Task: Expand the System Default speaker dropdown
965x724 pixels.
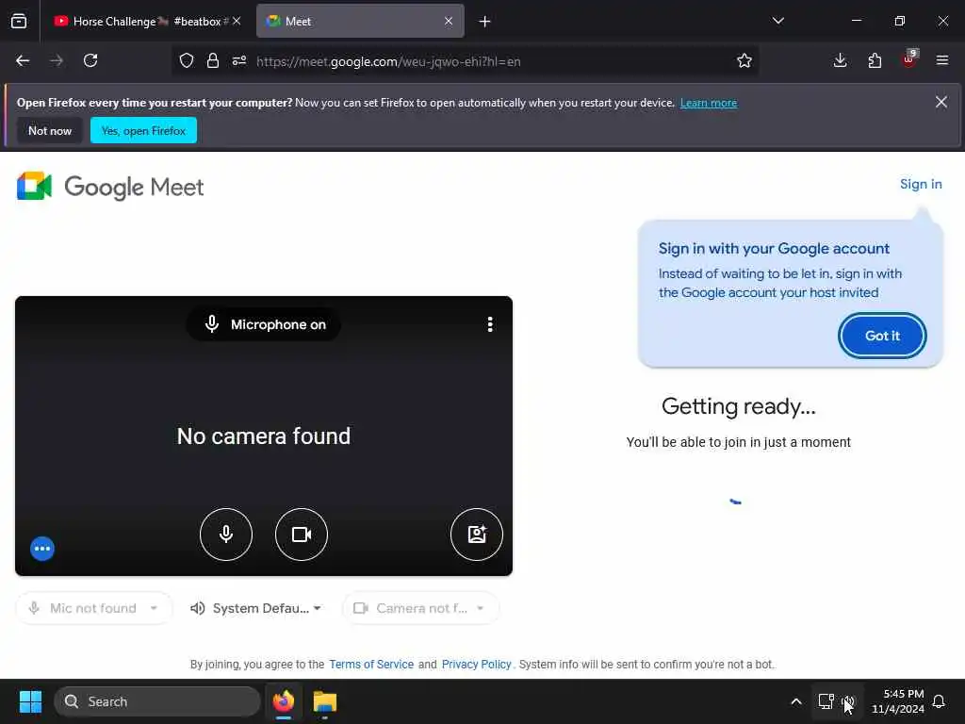Action: [x=256, y=608]
